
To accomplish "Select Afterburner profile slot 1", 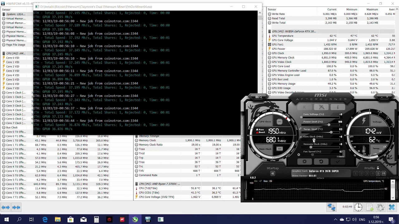I will point(356,174).
